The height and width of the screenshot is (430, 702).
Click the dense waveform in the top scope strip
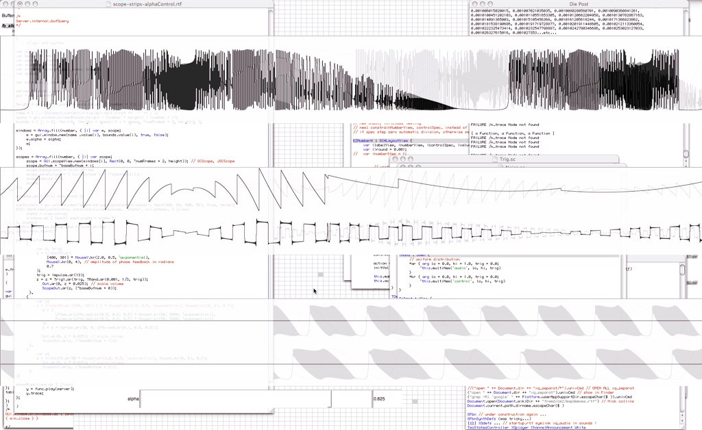(x=351, y=79)
